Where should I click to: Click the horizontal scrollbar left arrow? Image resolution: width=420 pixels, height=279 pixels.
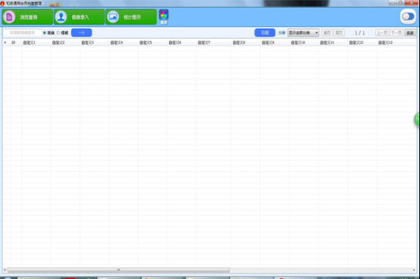coord(5,270)
